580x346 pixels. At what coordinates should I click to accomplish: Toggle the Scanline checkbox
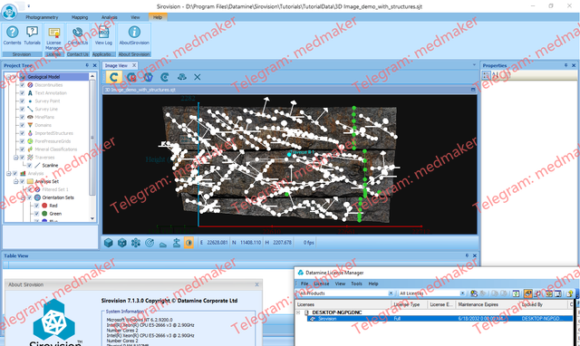pos(29,165)
